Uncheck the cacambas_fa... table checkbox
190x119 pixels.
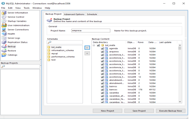103,99
